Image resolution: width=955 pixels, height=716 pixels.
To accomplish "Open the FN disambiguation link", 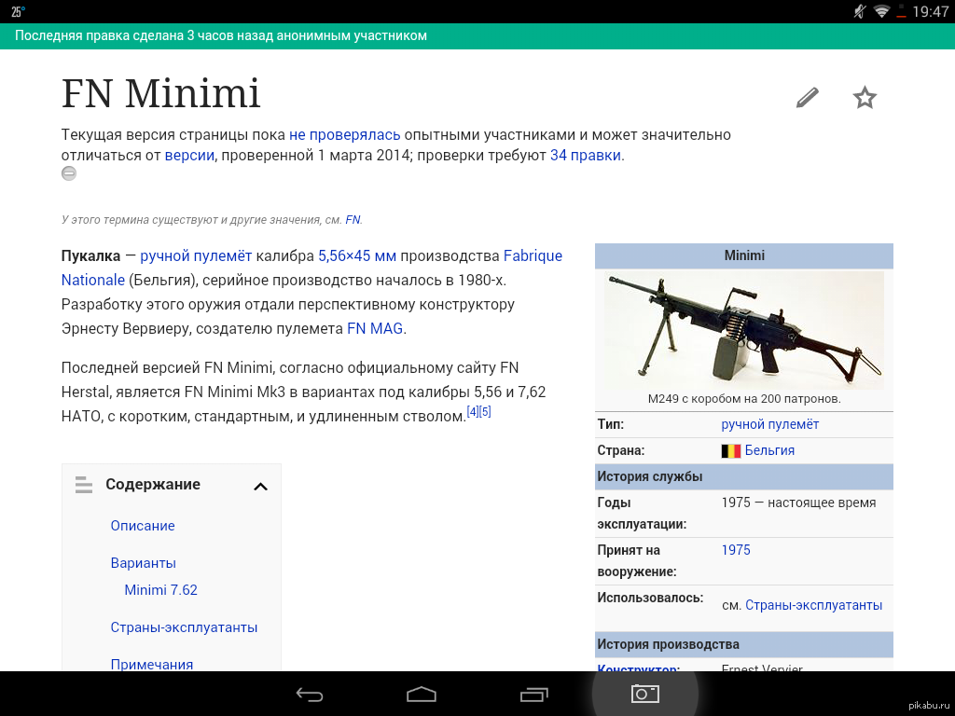I will point(353,220).
